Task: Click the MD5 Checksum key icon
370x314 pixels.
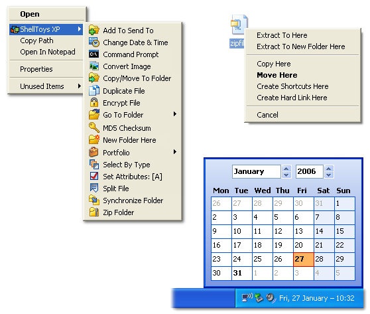Action: point(94,127)
